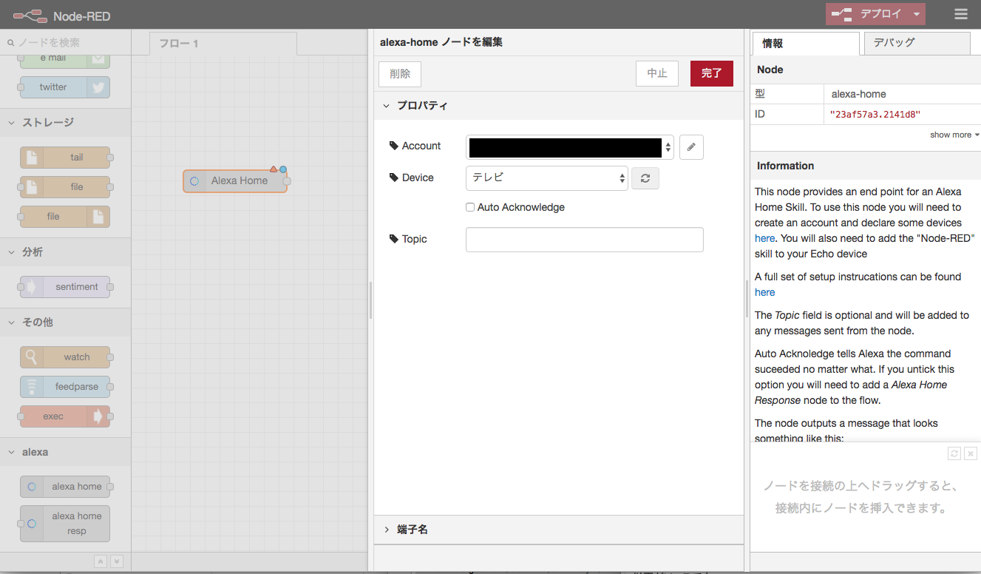The image size is (981, 574).
Task: Refresh the Device list
Action: coord(645,178)
